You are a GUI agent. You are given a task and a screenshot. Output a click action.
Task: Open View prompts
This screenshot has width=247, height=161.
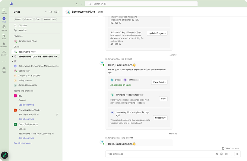230,148
